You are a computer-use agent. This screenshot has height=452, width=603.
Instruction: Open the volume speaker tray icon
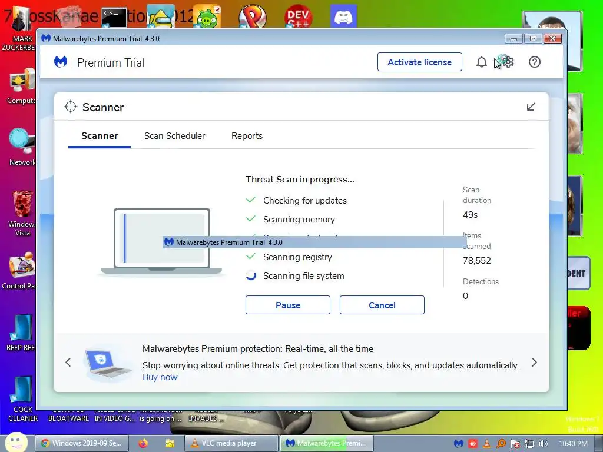(x=543, y=444)
